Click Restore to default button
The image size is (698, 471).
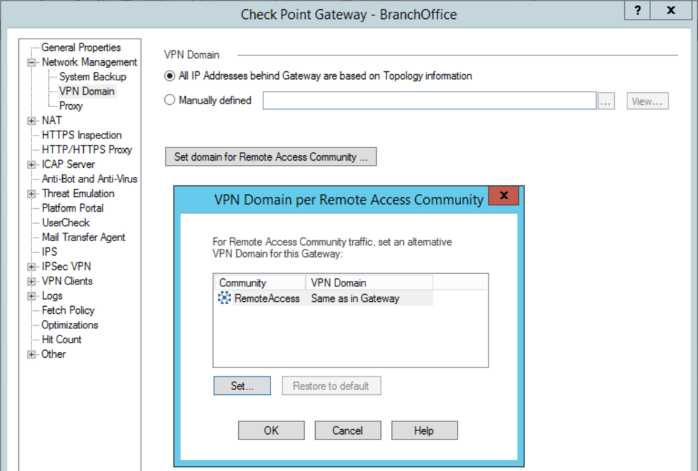330,386
